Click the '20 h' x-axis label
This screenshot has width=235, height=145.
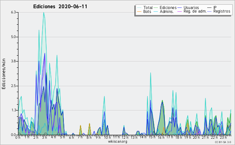(x=196, y=138)
